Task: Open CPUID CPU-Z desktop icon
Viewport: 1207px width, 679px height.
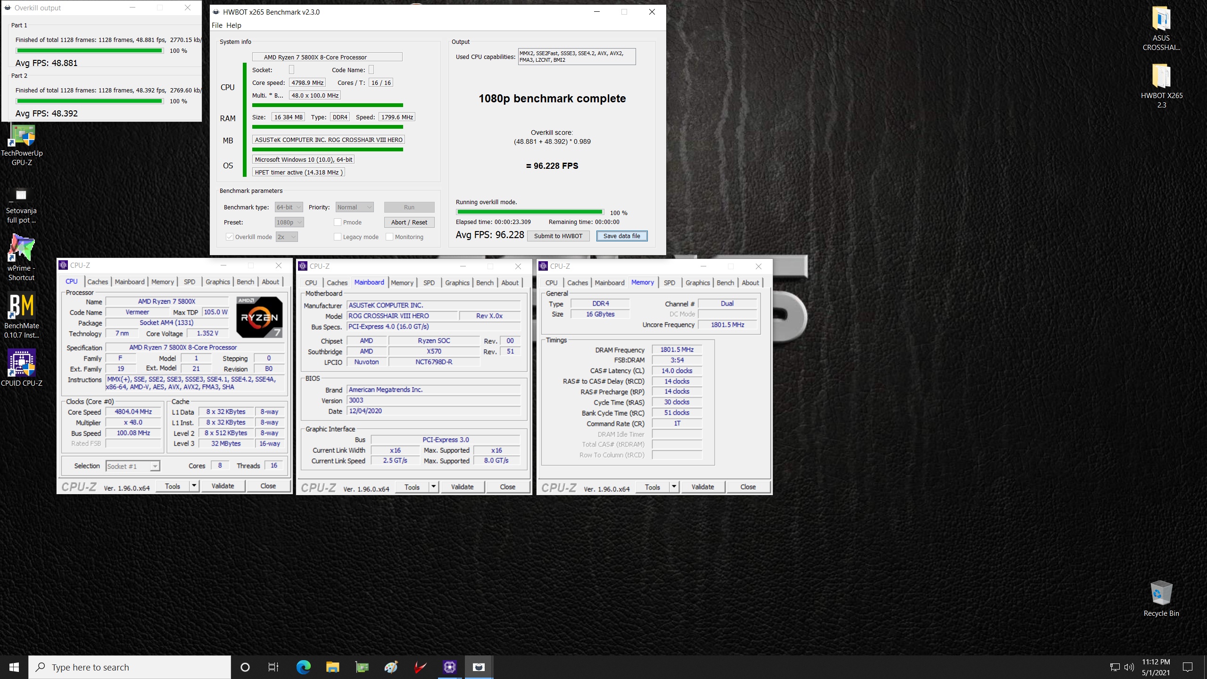Action: [22, 368]
